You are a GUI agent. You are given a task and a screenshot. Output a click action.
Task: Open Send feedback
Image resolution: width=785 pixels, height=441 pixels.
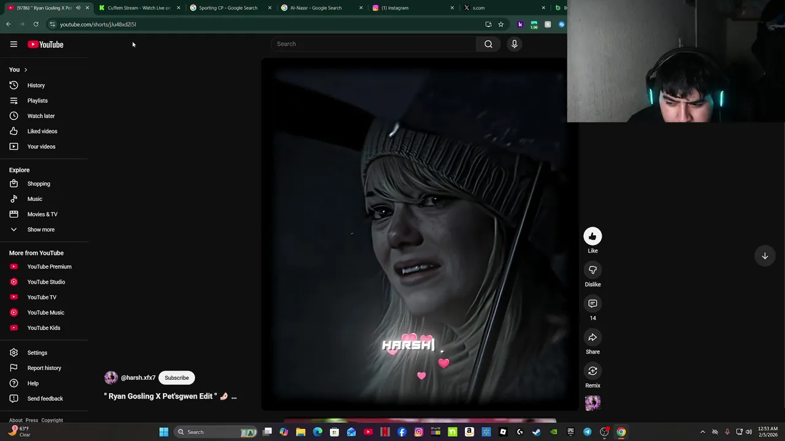pyautogui.click(x=44, y=399)
